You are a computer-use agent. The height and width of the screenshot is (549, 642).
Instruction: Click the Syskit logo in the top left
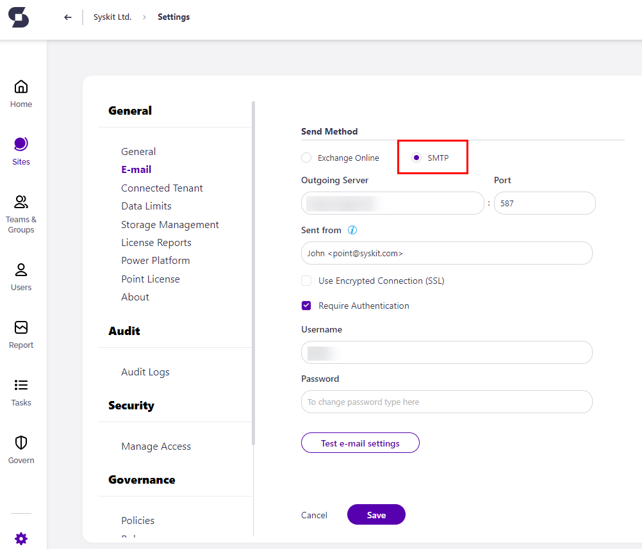(x=19, y=18)
